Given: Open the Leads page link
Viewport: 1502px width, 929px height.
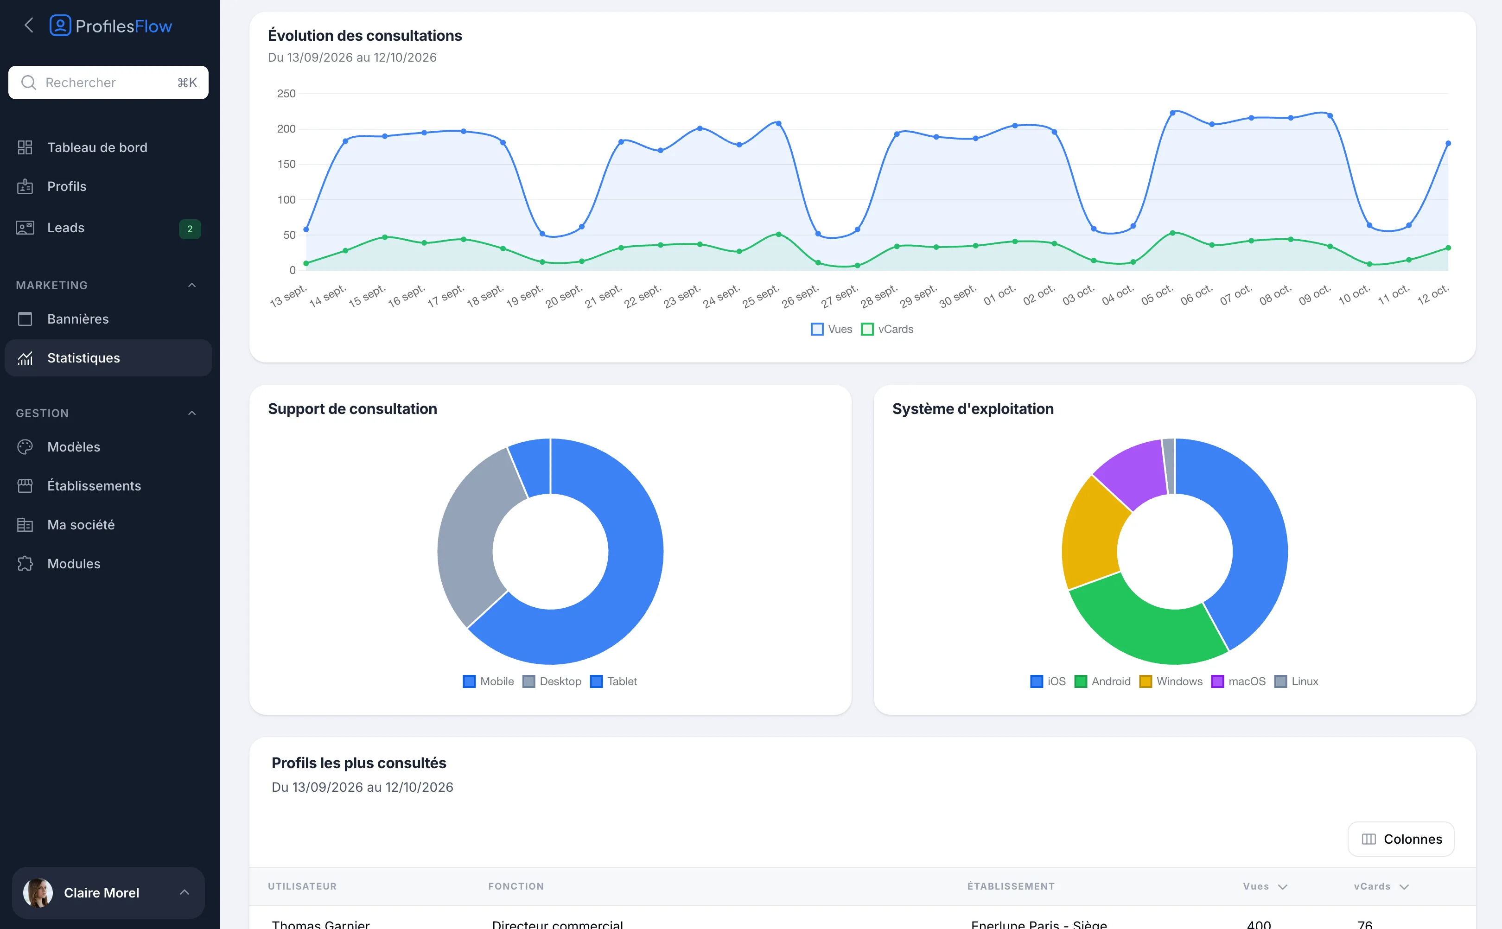Looking at the screenshot, I should [x=108, y=228].
